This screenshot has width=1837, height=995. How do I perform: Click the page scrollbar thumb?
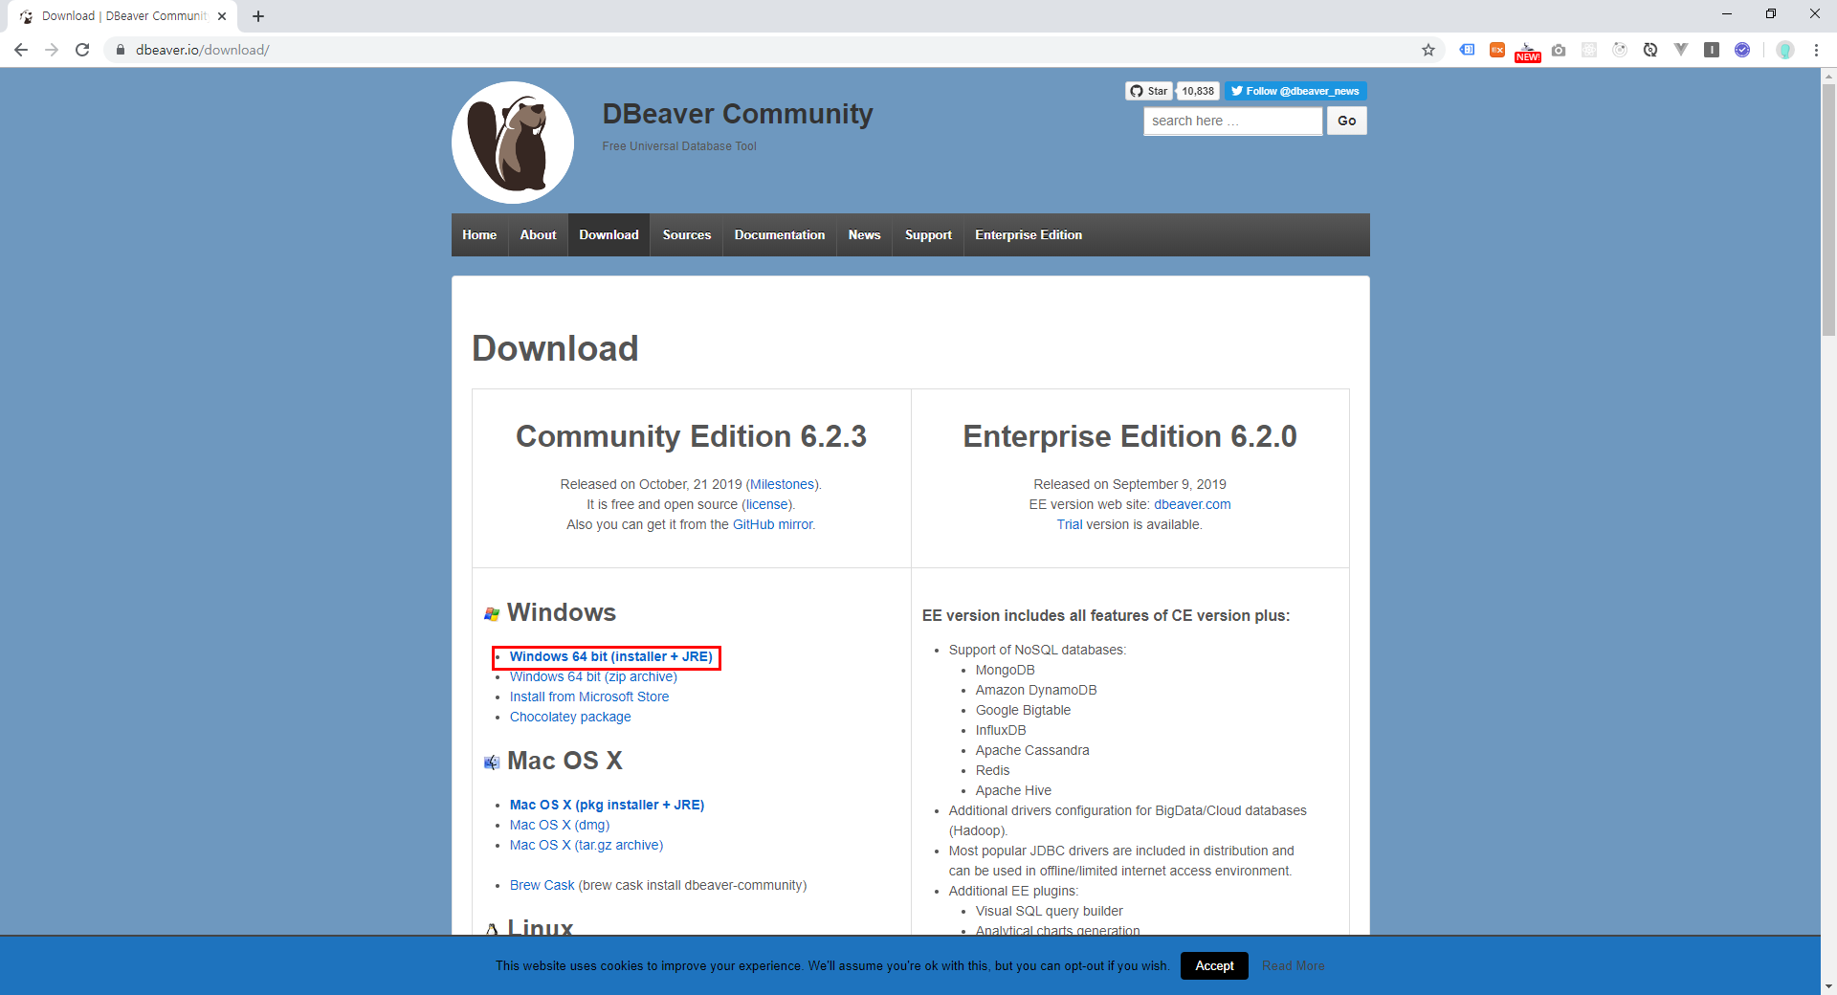pos(1828,209)
